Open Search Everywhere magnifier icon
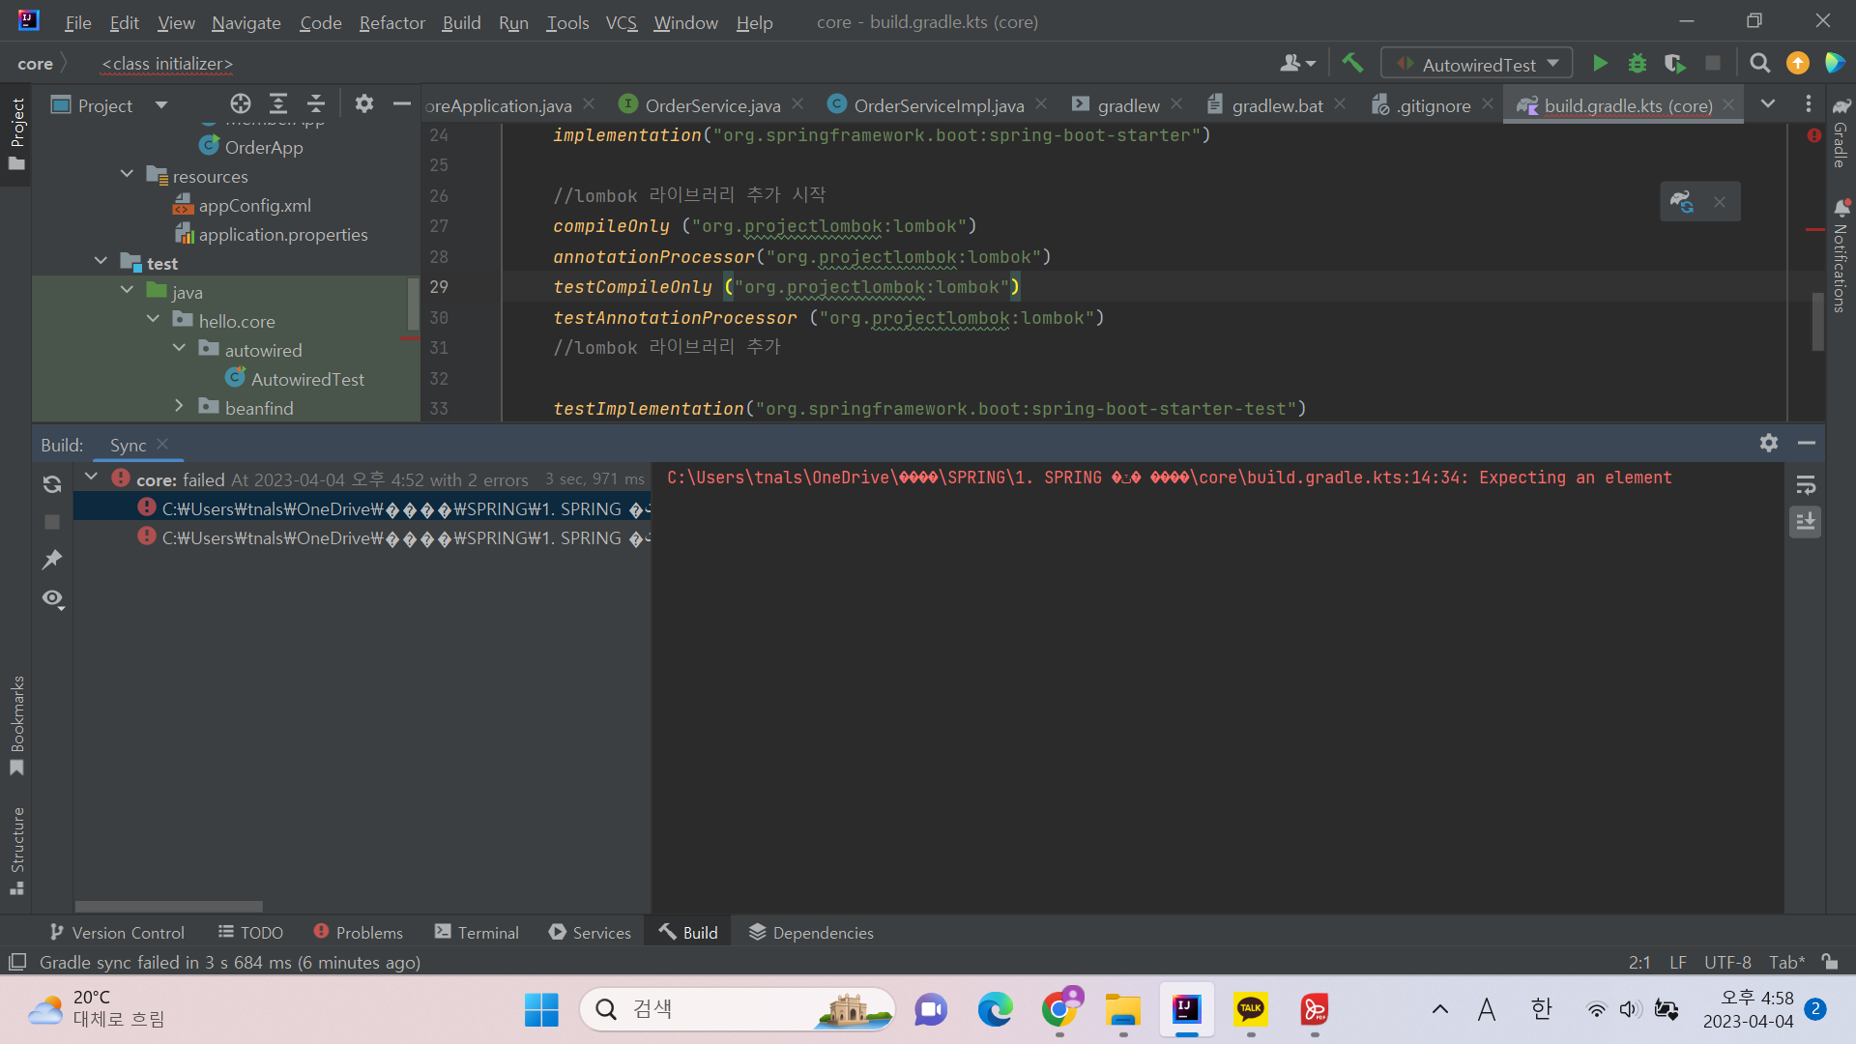Viewport: 1856px width, 1044px height. (1760, 64)
